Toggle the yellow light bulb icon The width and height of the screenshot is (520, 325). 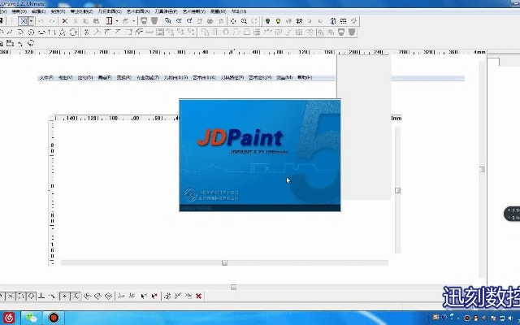click(277, 21)
